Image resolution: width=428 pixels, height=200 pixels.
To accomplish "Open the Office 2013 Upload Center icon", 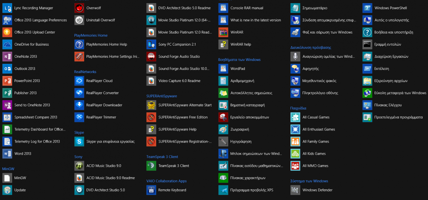I will coord(7,32).
